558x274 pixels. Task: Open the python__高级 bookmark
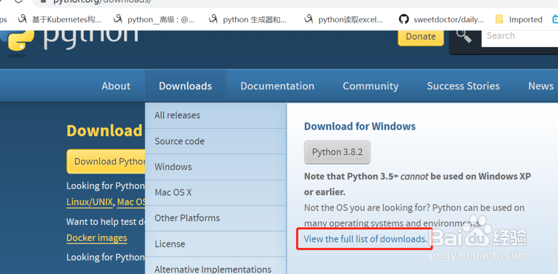154,20
